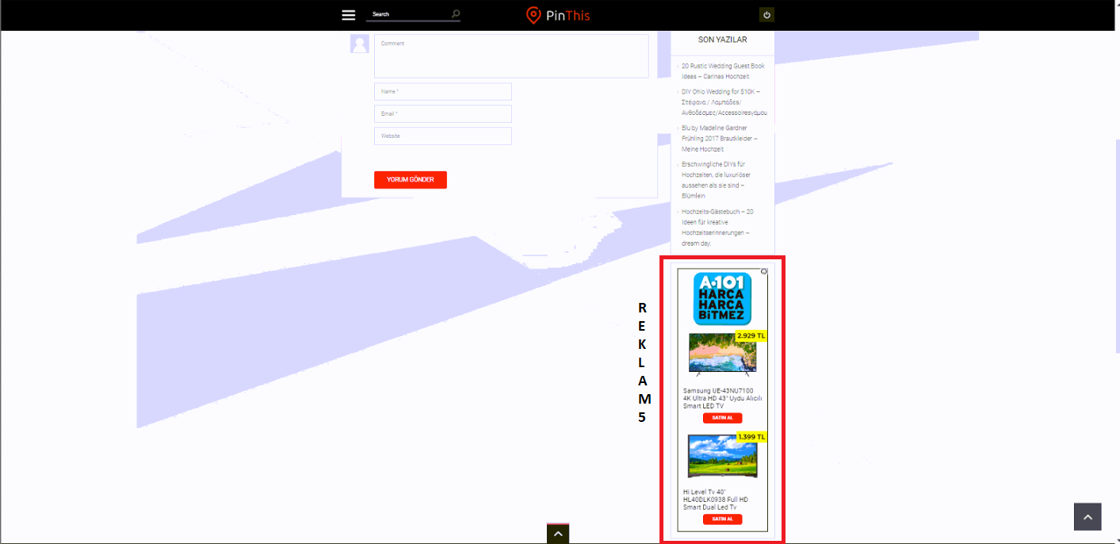This screenshot has width=1120, height=544.
Task: Open 'Blu by Madeline Gardner' post link
Action: 720,139
